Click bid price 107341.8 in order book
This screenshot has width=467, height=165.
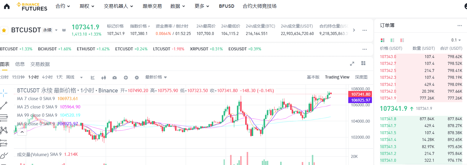pyautogui.click(x=388, y=119)
